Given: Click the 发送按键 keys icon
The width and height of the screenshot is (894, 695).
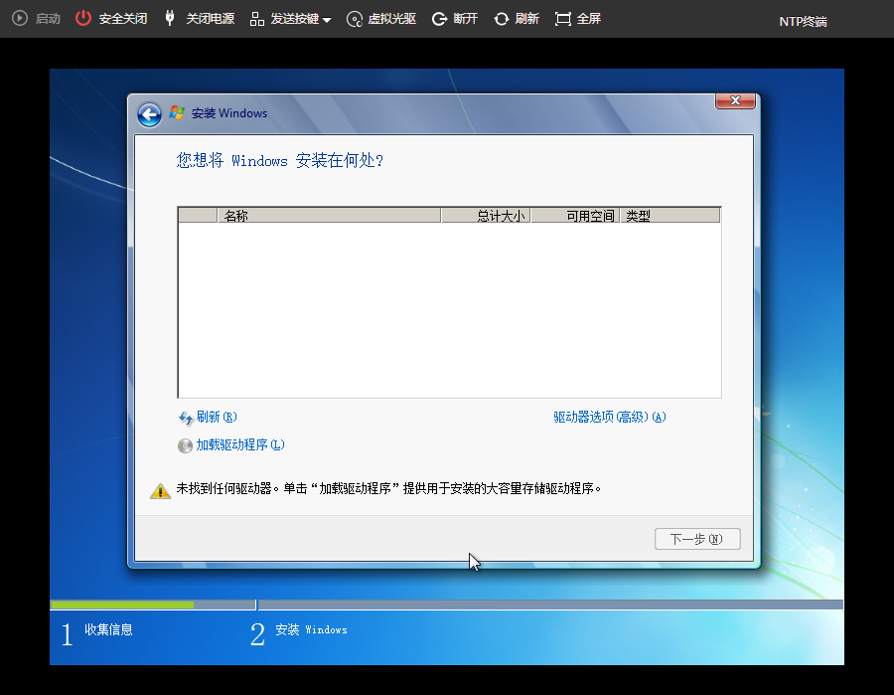Looking at the screenshot, I should [257, 19].
